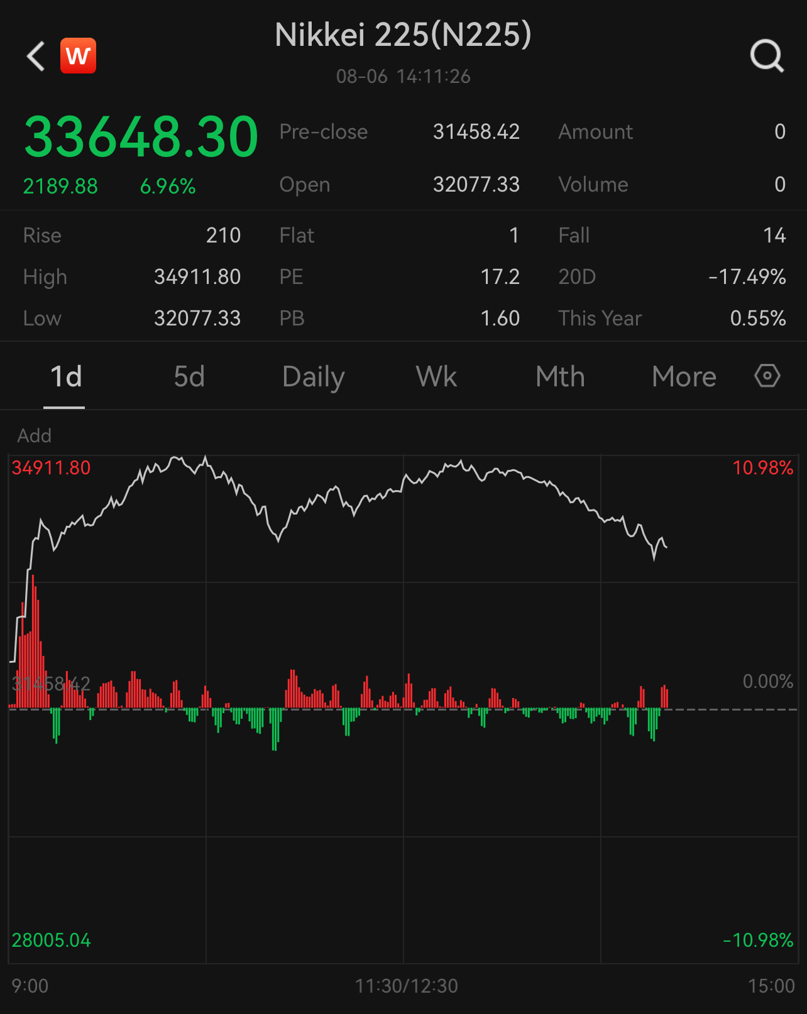Tap the Volume label
807x1014 pixels.
point(593,185)
